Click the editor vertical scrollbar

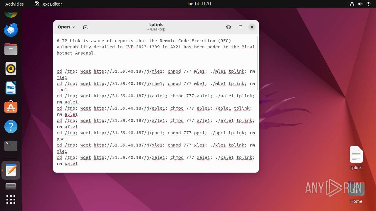coord(258,63)
